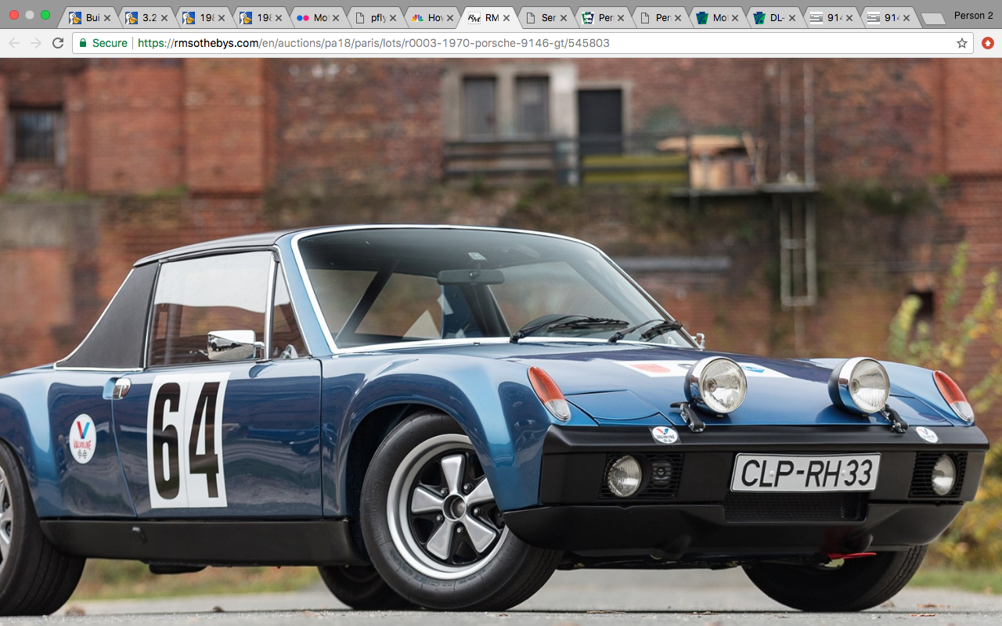This screenshot has height=626, width=1002.
Task: Close the active RM Sotheby's tab
Action: pos(506,18)
